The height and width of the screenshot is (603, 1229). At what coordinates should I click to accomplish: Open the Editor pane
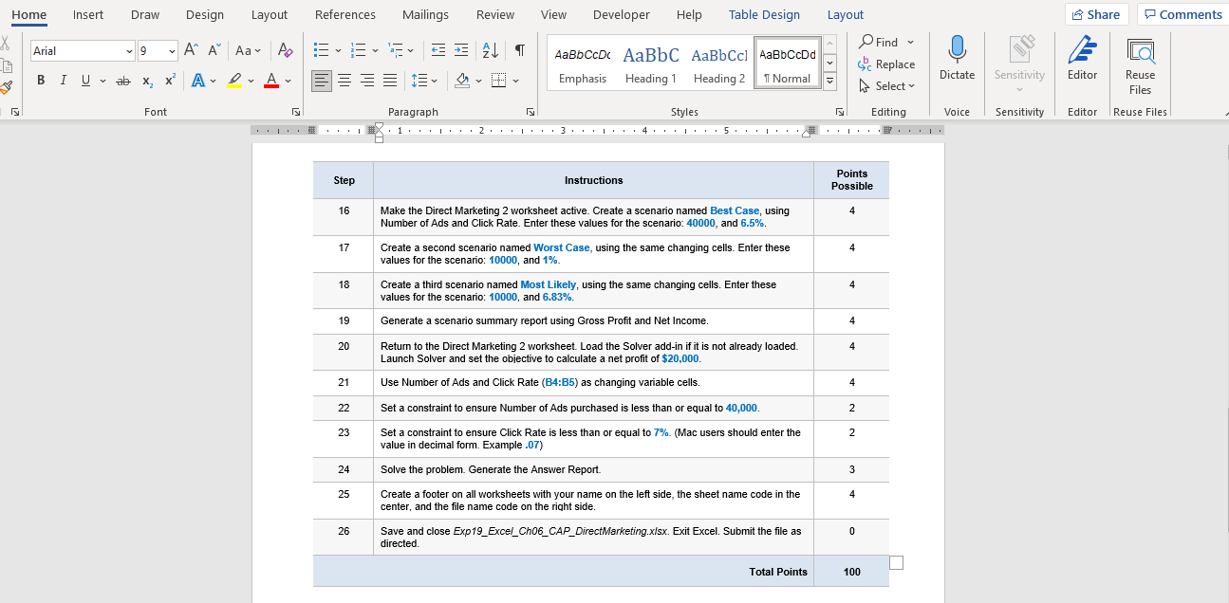point(1082,60)
